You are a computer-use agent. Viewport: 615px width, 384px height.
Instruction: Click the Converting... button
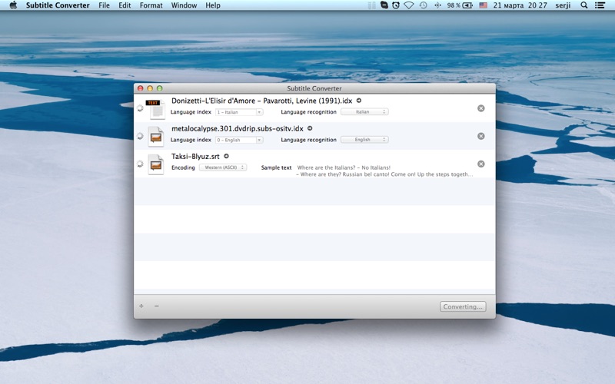463,306
